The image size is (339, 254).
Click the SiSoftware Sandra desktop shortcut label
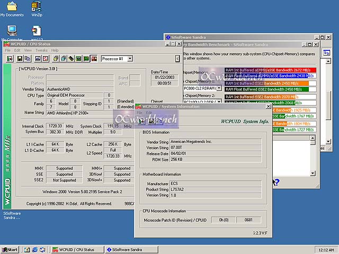tap(12, 215)
